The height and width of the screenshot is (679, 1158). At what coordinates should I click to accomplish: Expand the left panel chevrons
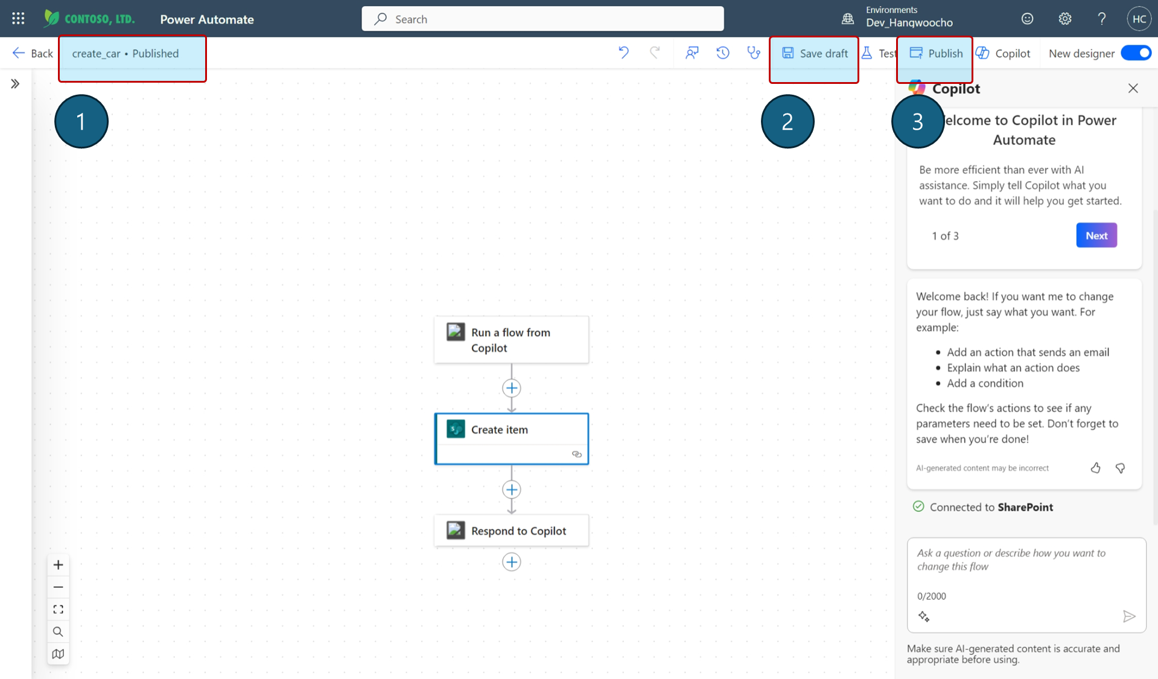[15, 84]
